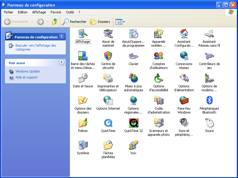Click the Précédente back button
The image size is (238, 178).
click(16, 22)
